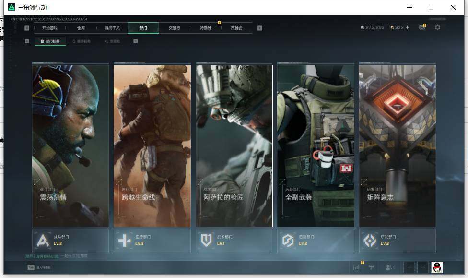
Task: Click the previous-tab key icon left of 开始游戏
Action: click(x=27, y=28)
